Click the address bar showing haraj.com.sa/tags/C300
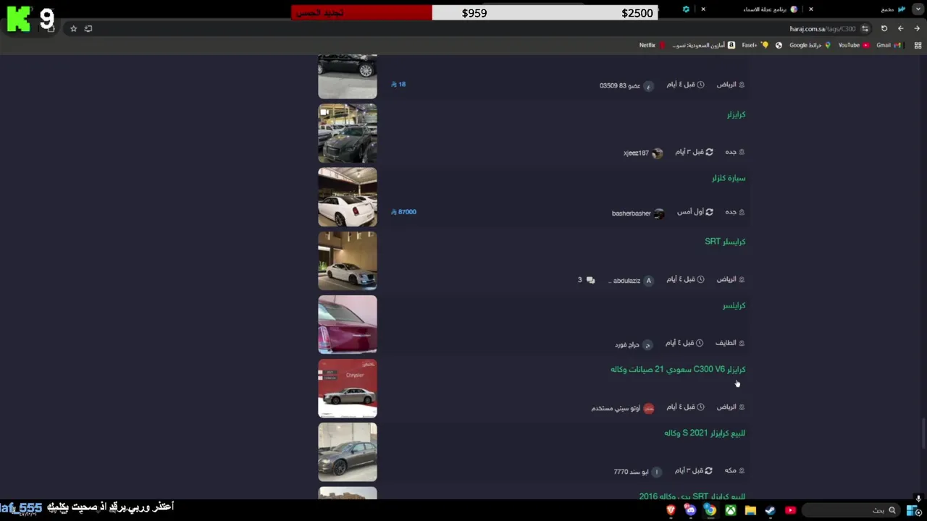 coord(822,29)
